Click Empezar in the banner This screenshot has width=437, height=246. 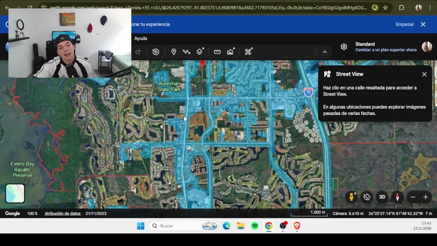tap(405, 24)
